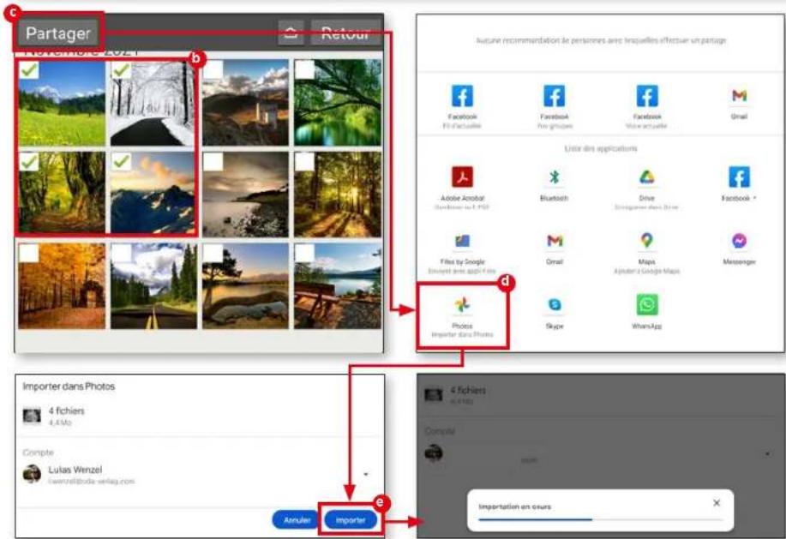Click "Compte" label in Importer dialog
786x539 pixels.
click(x=38, y=452)
